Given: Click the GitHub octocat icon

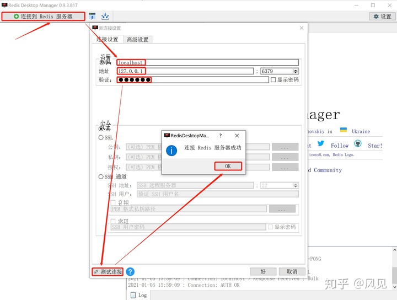Looking at the screenshot, I should coord(358,143).
